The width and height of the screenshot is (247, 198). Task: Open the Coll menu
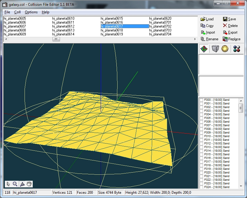tap(17, 12)
